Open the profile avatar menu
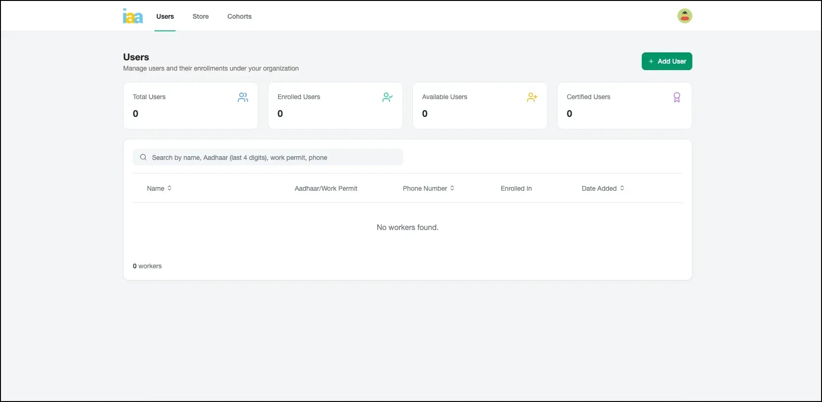This screenshot has height=402, width=822. [684, 16]
